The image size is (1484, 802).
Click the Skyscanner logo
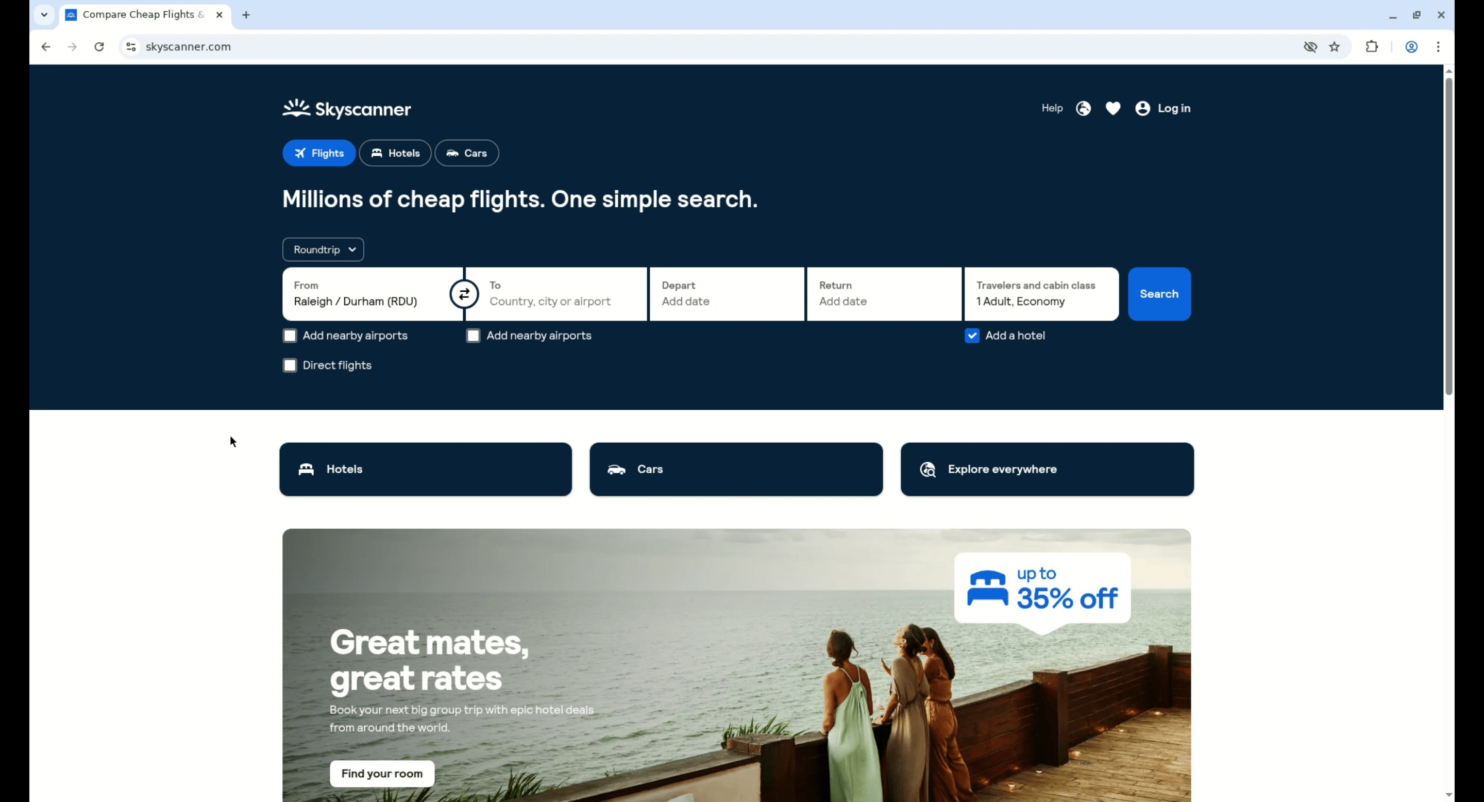click(347, 108)
